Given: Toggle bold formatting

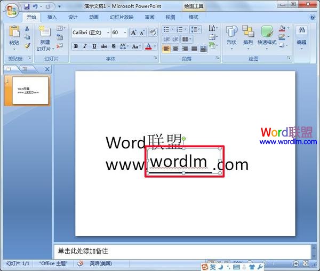Looking at the screenshot, I should (76, 46).
